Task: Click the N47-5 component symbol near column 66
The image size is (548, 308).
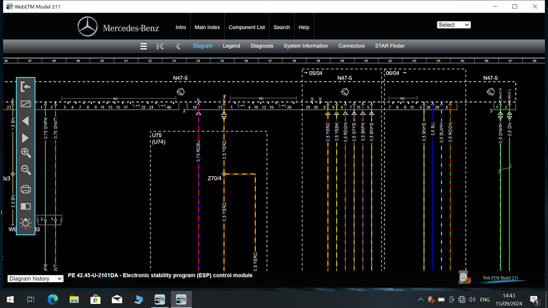Action: click(x=491, y=92)
